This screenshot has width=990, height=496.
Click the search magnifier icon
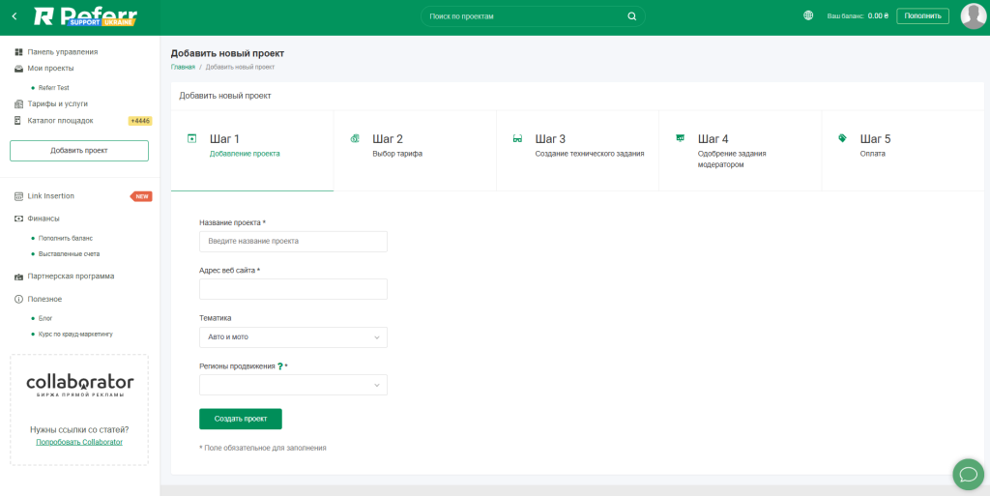click(x=632, y=16)
